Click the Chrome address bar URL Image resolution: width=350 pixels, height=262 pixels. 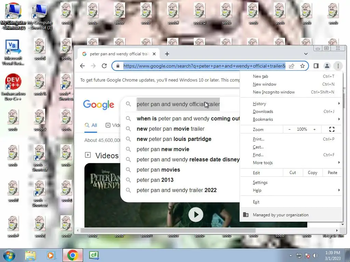coord(204,66)
